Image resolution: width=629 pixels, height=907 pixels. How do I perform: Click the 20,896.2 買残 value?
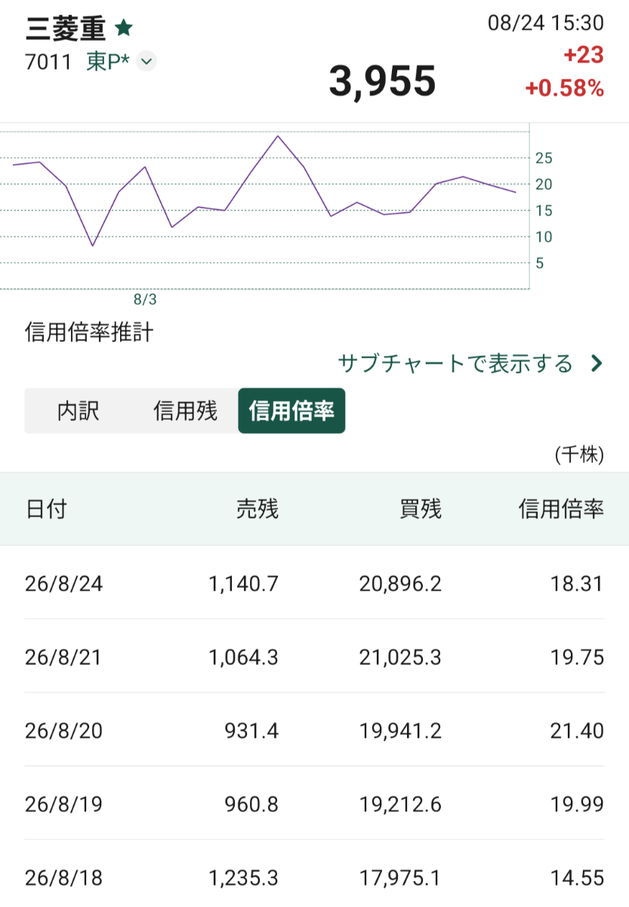[402, 584]
